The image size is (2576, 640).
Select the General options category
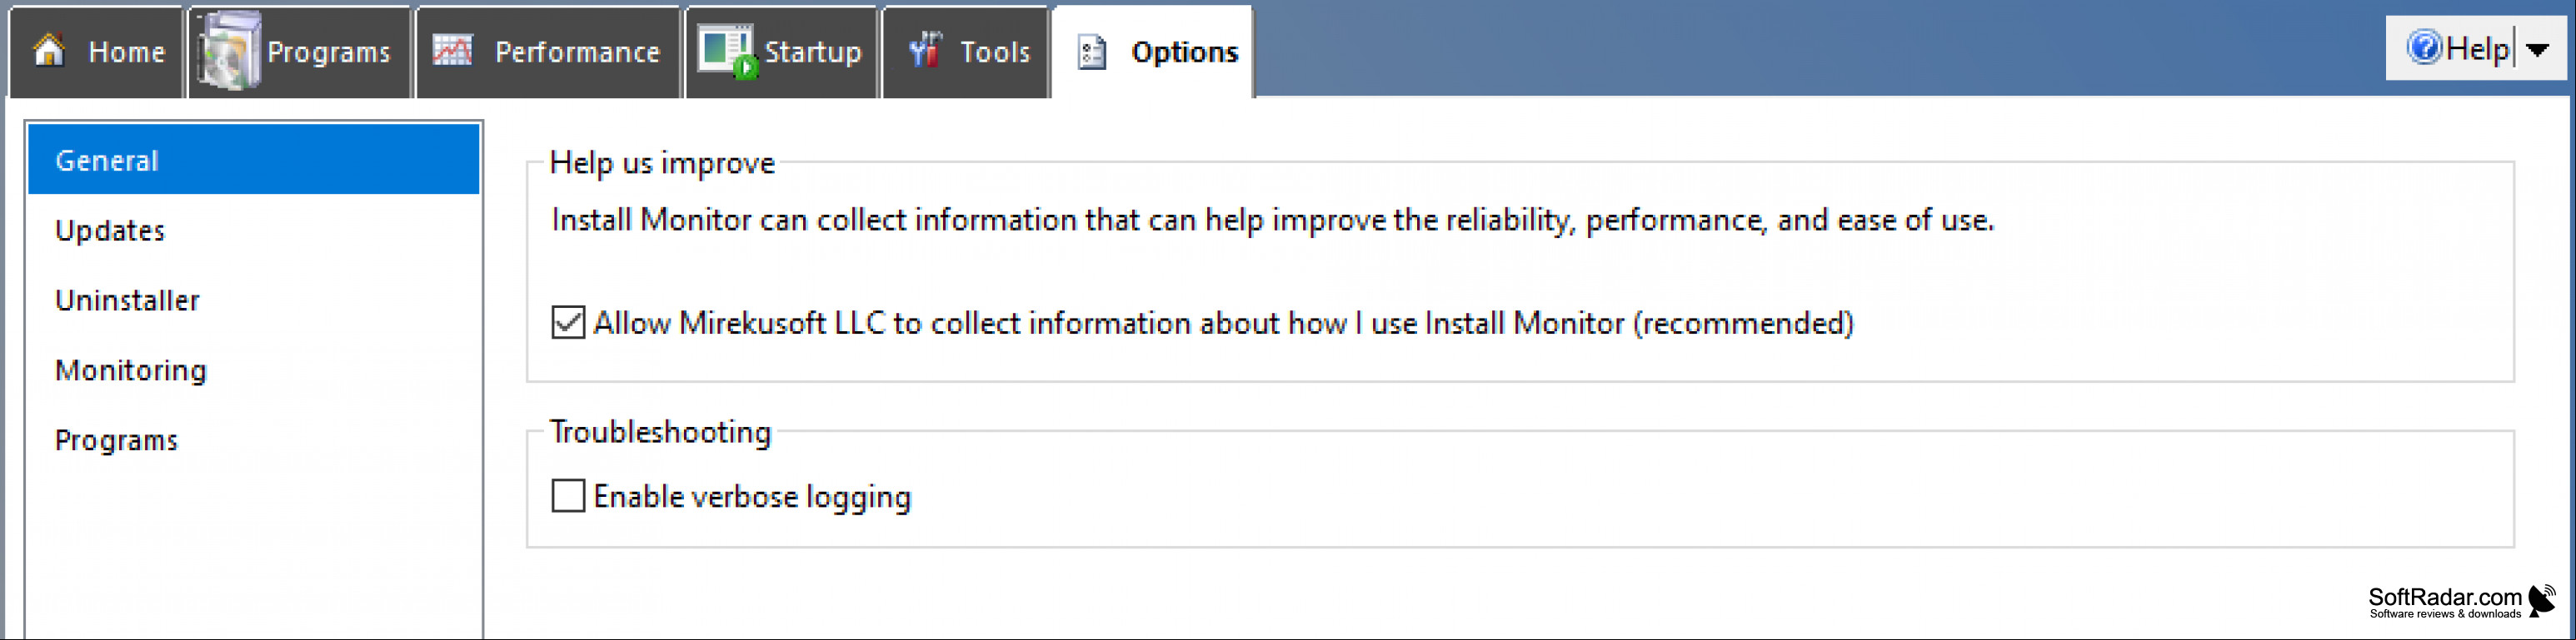pos(254,159)
